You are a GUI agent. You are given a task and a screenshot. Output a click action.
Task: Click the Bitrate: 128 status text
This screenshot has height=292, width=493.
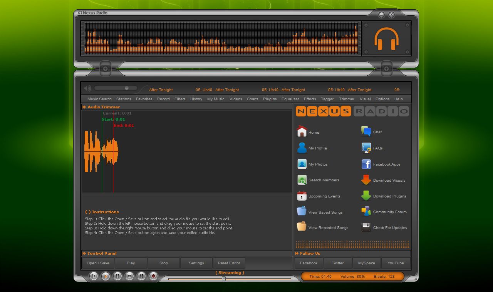[x=384, y=277]
